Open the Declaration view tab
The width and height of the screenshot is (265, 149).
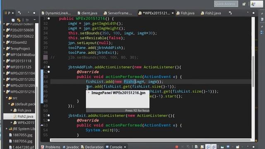click(x=92, y=147)
